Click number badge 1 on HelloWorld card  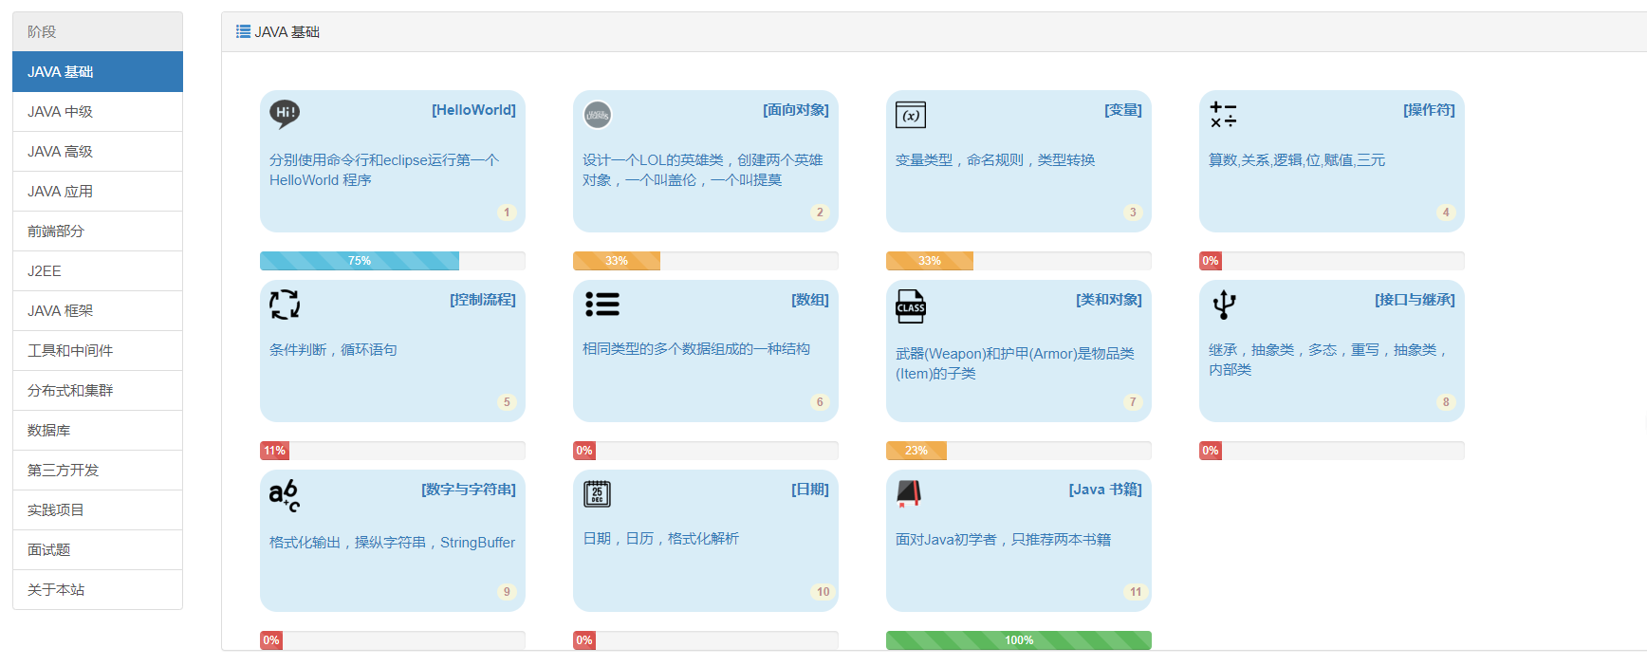coord(507,213)
